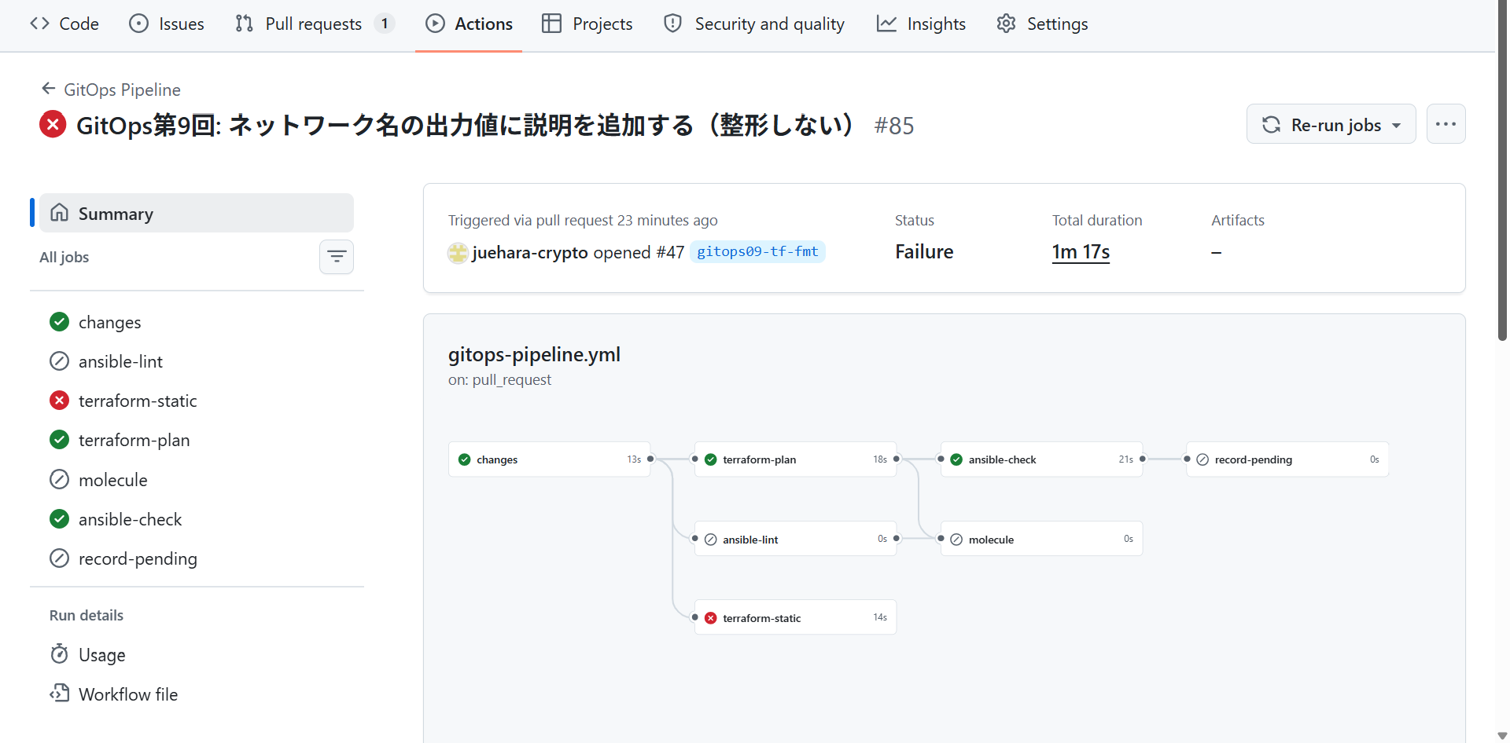Click the Usage stopwatch icon

click(x=59, y=654)
